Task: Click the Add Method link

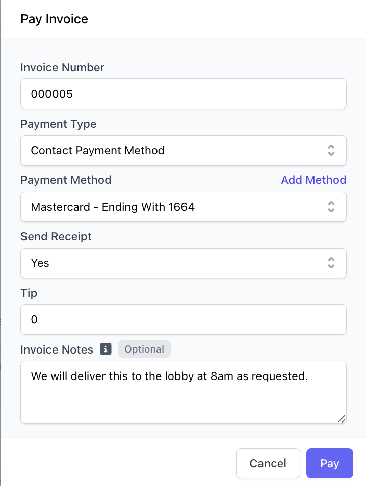Action: (313, 180)
